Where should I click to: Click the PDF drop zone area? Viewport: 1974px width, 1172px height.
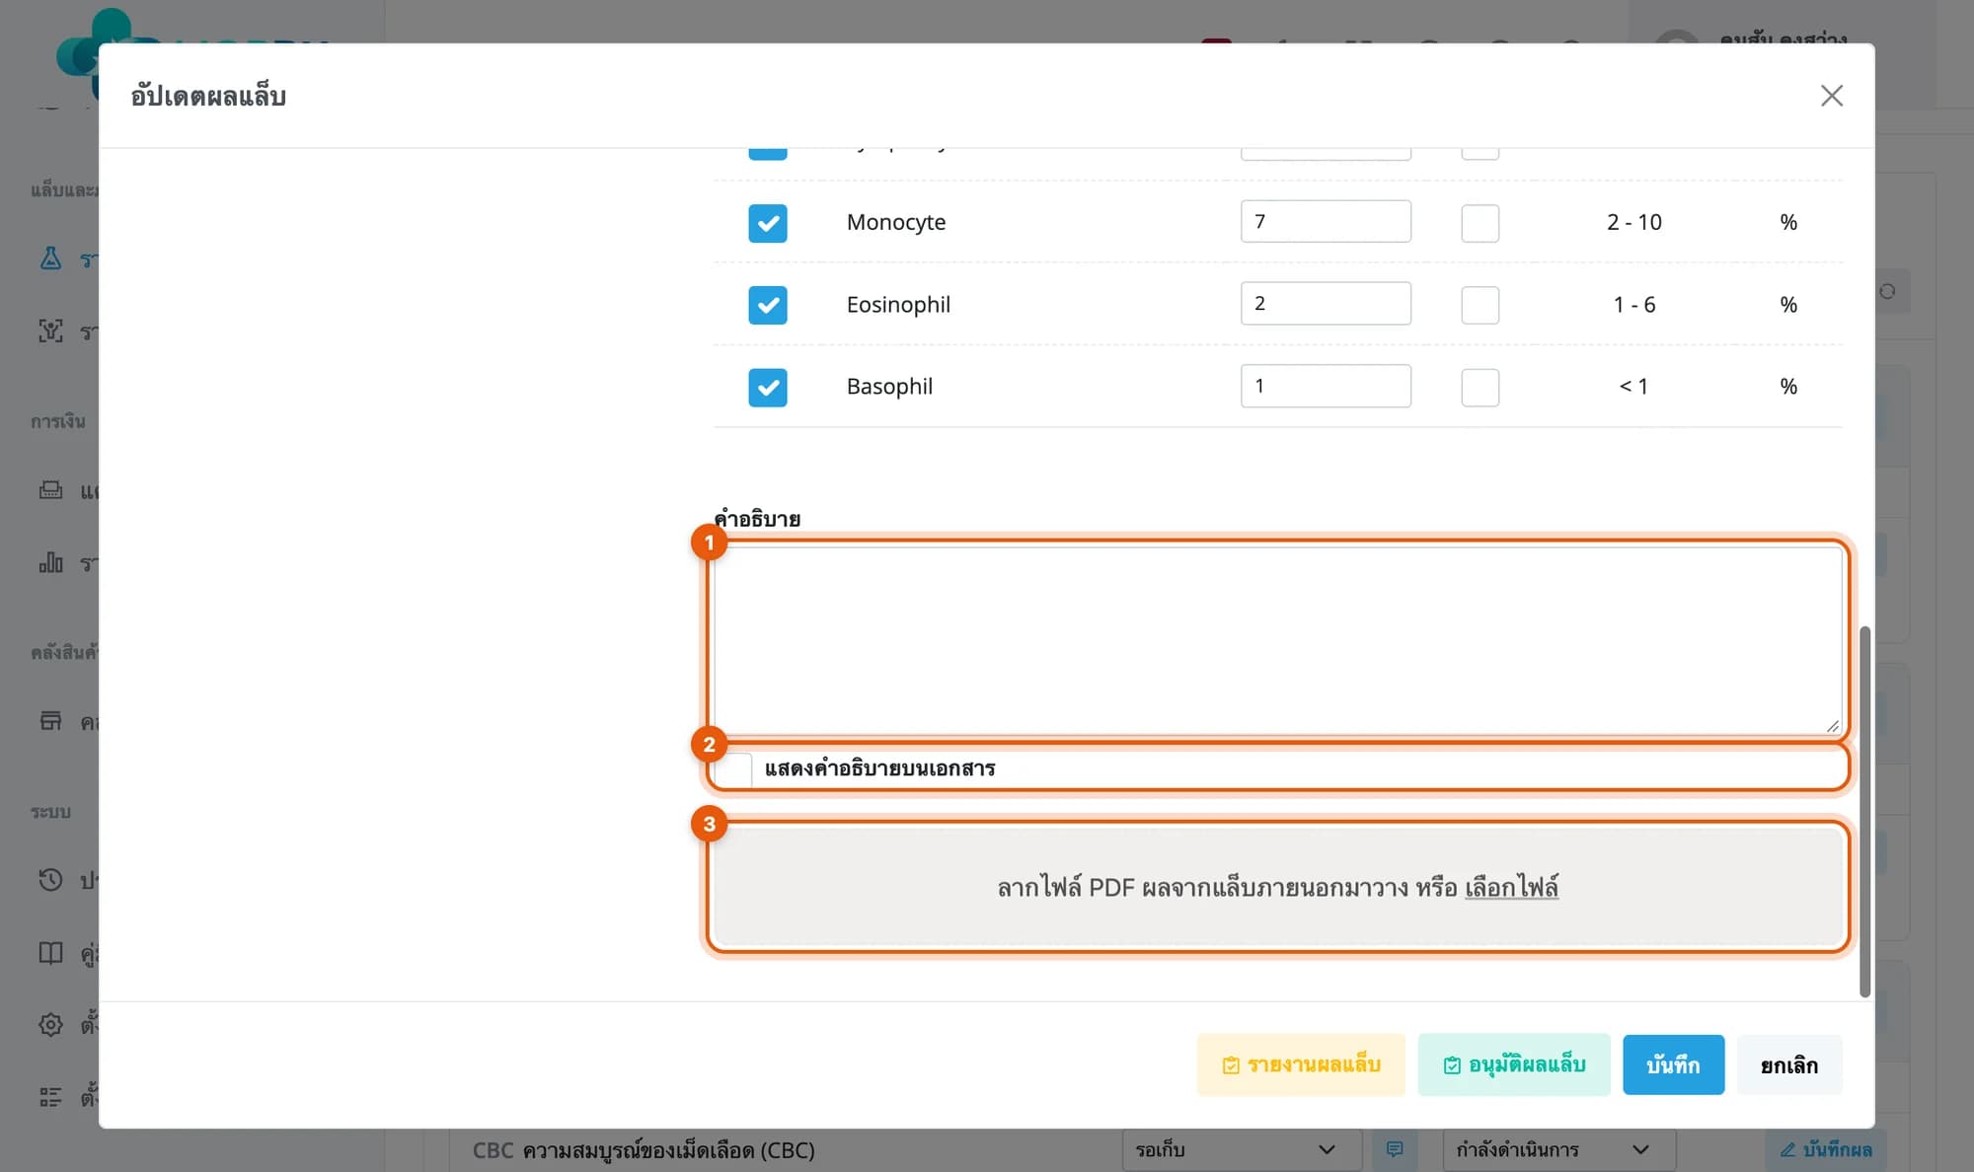tap(1278, 887)
